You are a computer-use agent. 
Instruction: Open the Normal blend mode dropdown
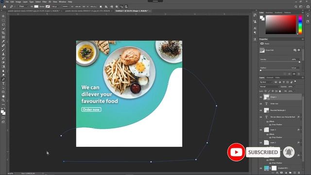[269, 87]
